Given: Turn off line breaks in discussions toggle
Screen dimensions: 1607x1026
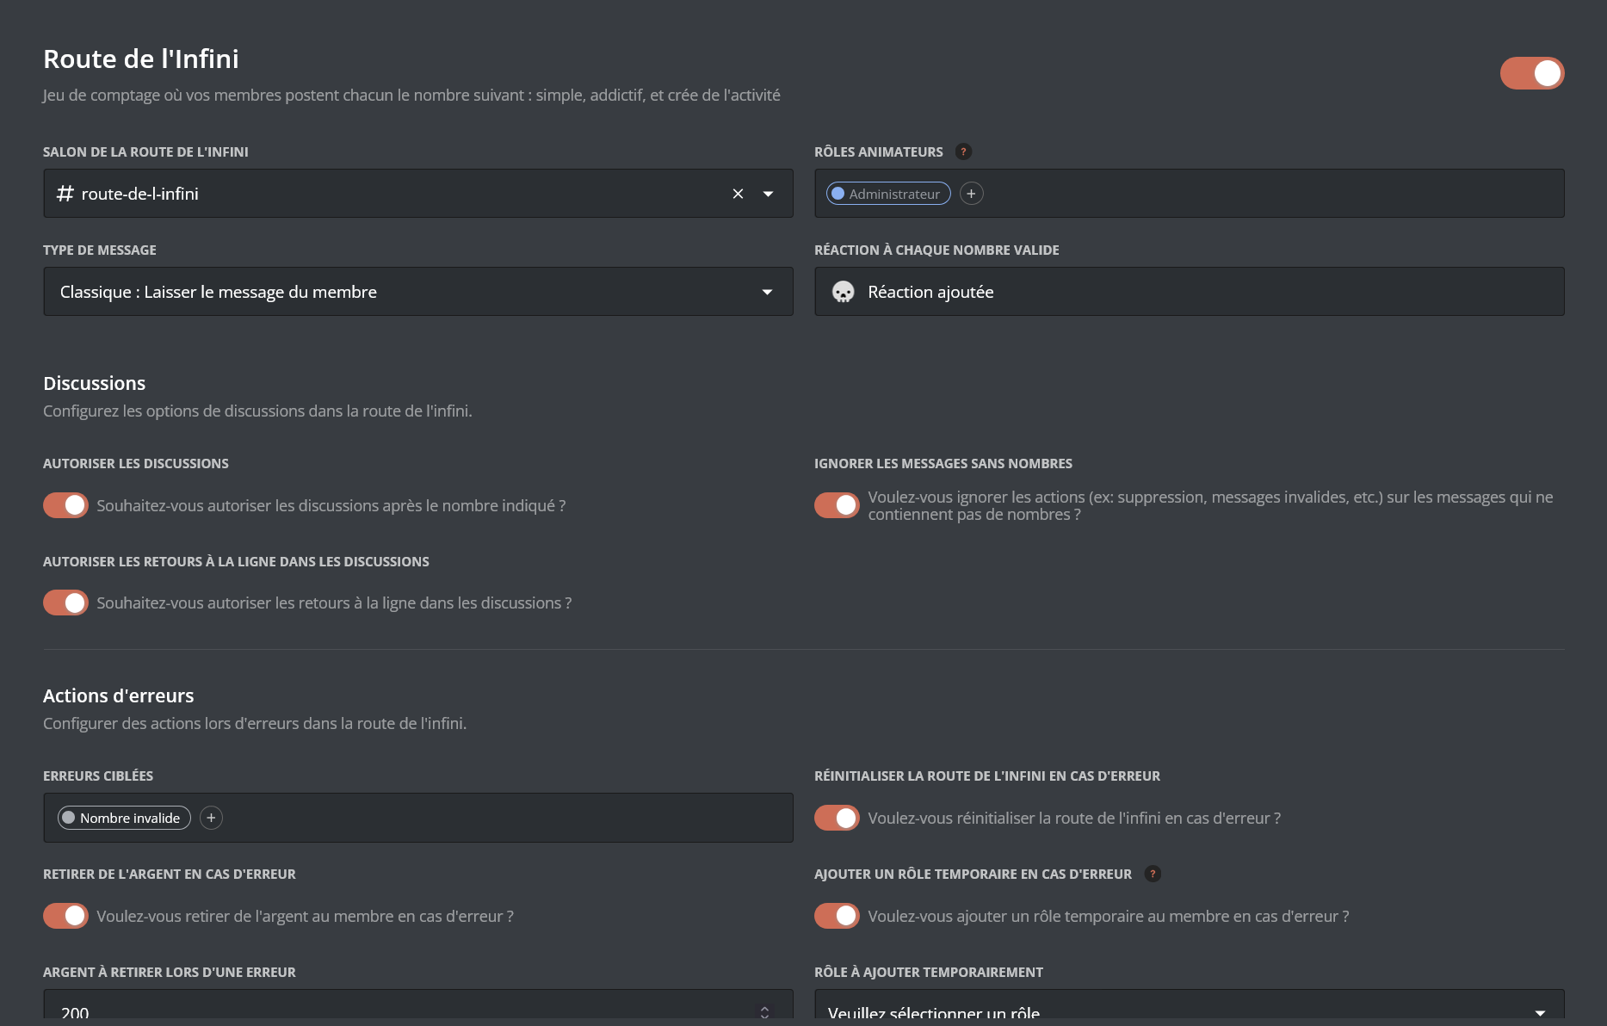Looking at the screenshot, I should [66, 603].
